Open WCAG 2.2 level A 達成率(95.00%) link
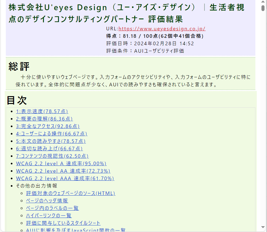This screenshot has height=232, width=267. [61, 164]
